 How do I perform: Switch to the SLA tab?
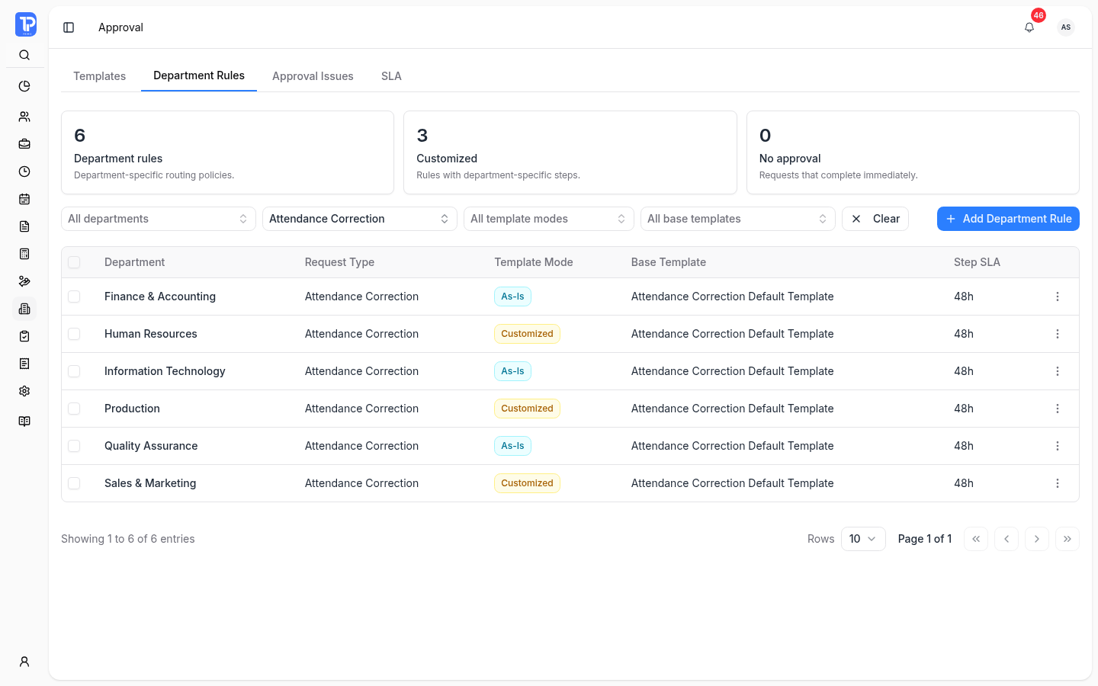(391, 76)
